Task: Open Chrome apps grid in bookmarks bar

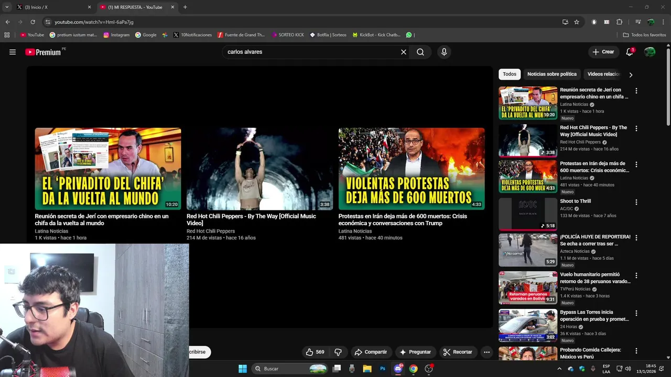Action: (7, 35)
